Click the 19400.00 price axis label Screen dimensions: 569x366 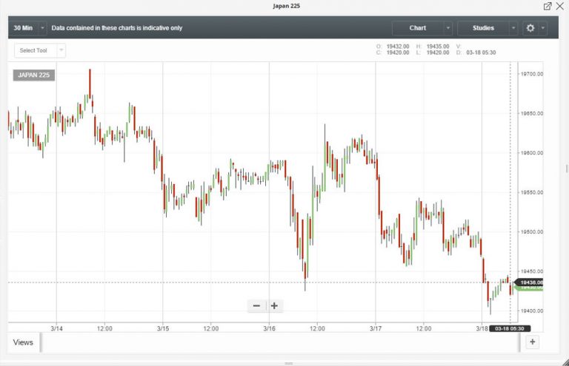[532, 311]
